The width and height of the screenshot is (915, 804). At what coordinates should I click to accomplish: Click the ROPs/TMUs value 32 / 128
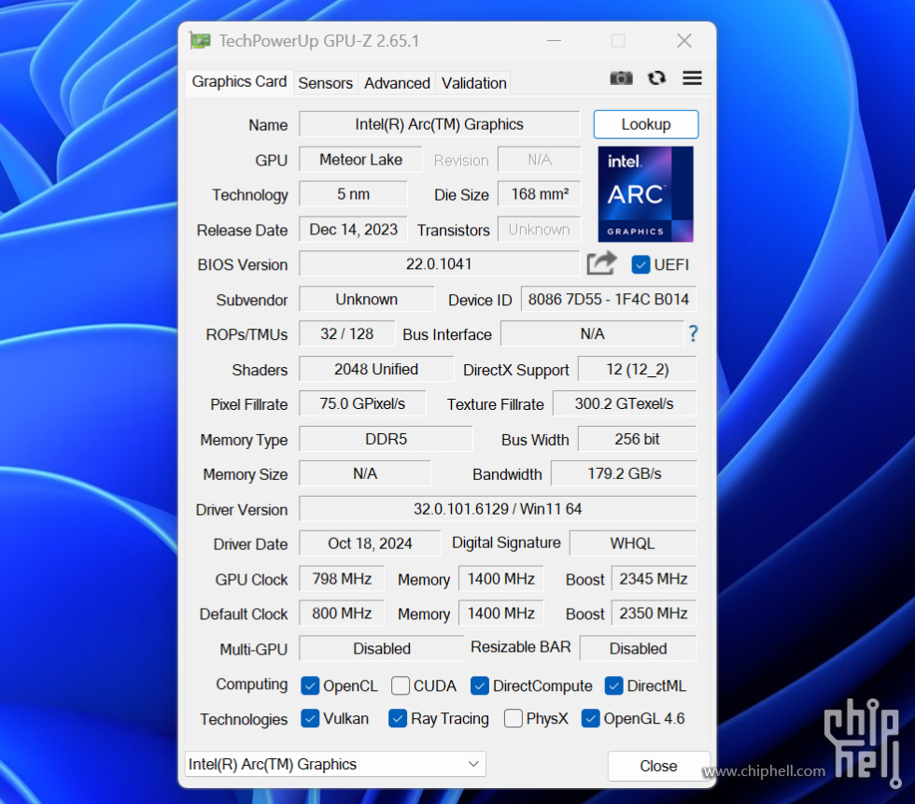coord(346,333)
